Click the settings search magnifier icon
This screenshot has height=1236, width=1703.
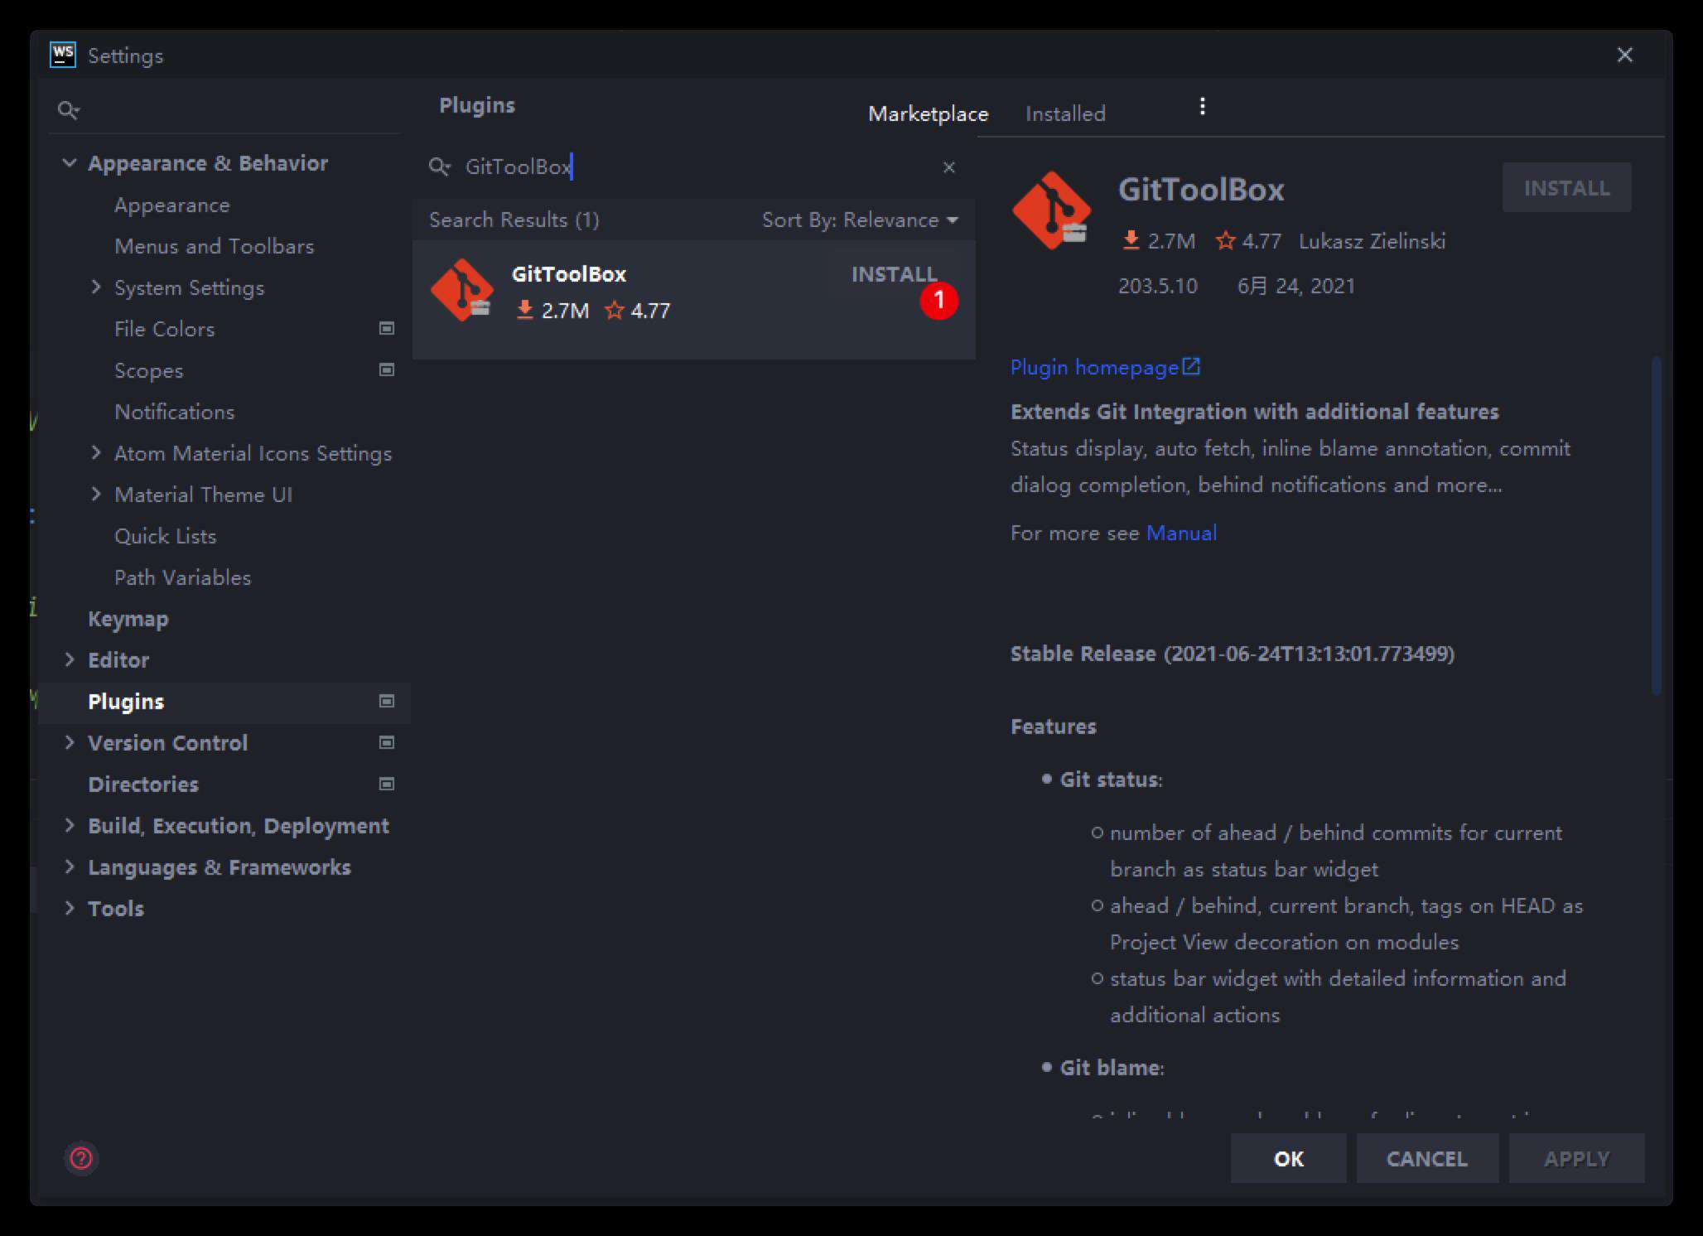click(68, 109)
